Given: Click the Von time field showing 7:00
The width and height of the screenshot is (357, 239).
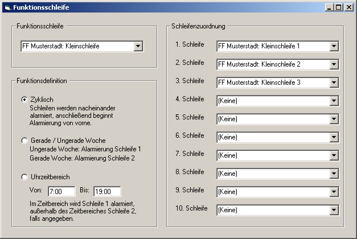Looking at the screenshot, I should click(62, 191).
